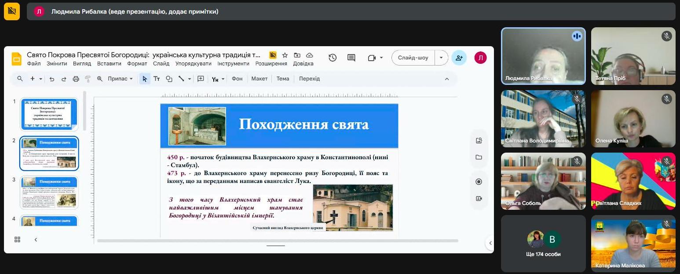This screenshot has width=680, height=274.
Task: Click the Слайд-шоу button
Action: [x=413, y=58]
